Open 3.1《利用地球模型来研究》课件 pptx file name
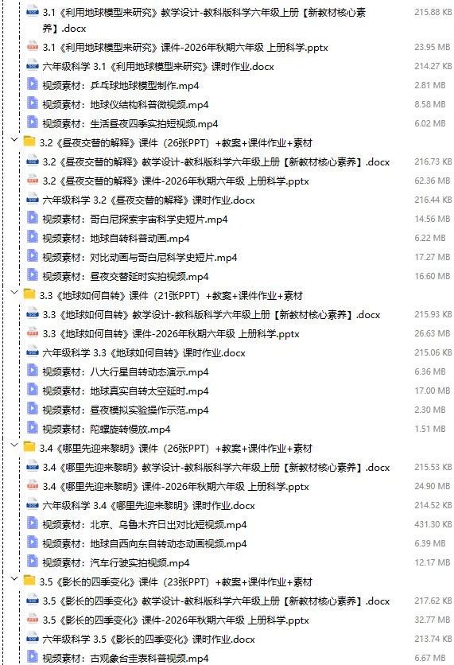The width and height of the screenshot is (454, 665). (x=185, y=48)
